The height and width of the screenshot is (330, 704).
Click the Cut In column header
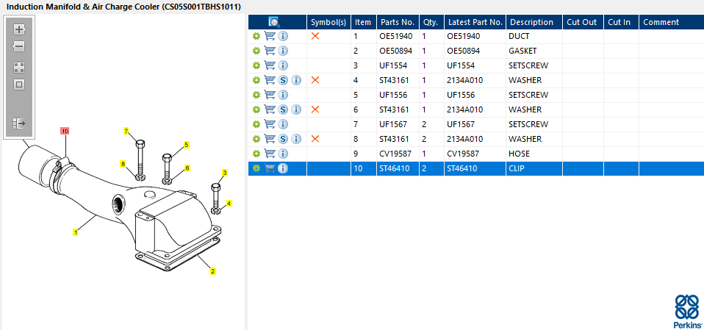coord(621,22)
